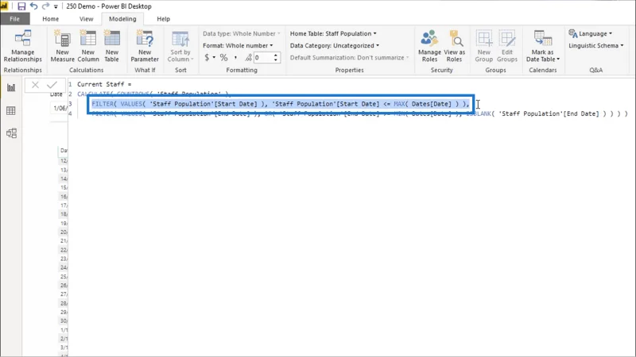Open the Help ribbon tab
The width and height of the screenshot is (636, 357).
(164, 19)
